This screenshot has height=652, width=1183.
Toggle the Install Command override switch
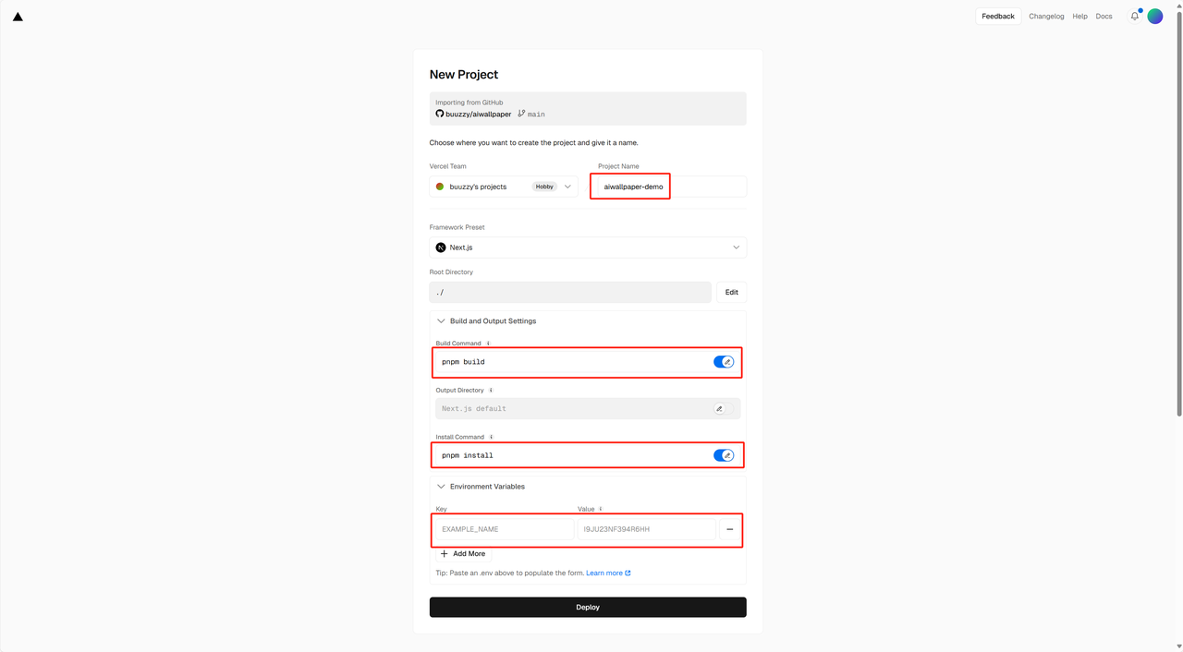click(724, 455)
